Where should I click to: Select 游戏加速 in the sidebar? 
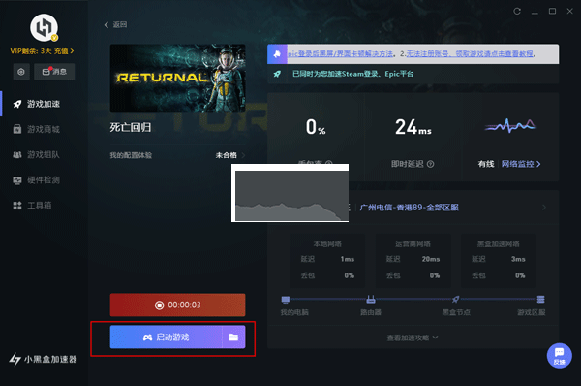(44, 104)
